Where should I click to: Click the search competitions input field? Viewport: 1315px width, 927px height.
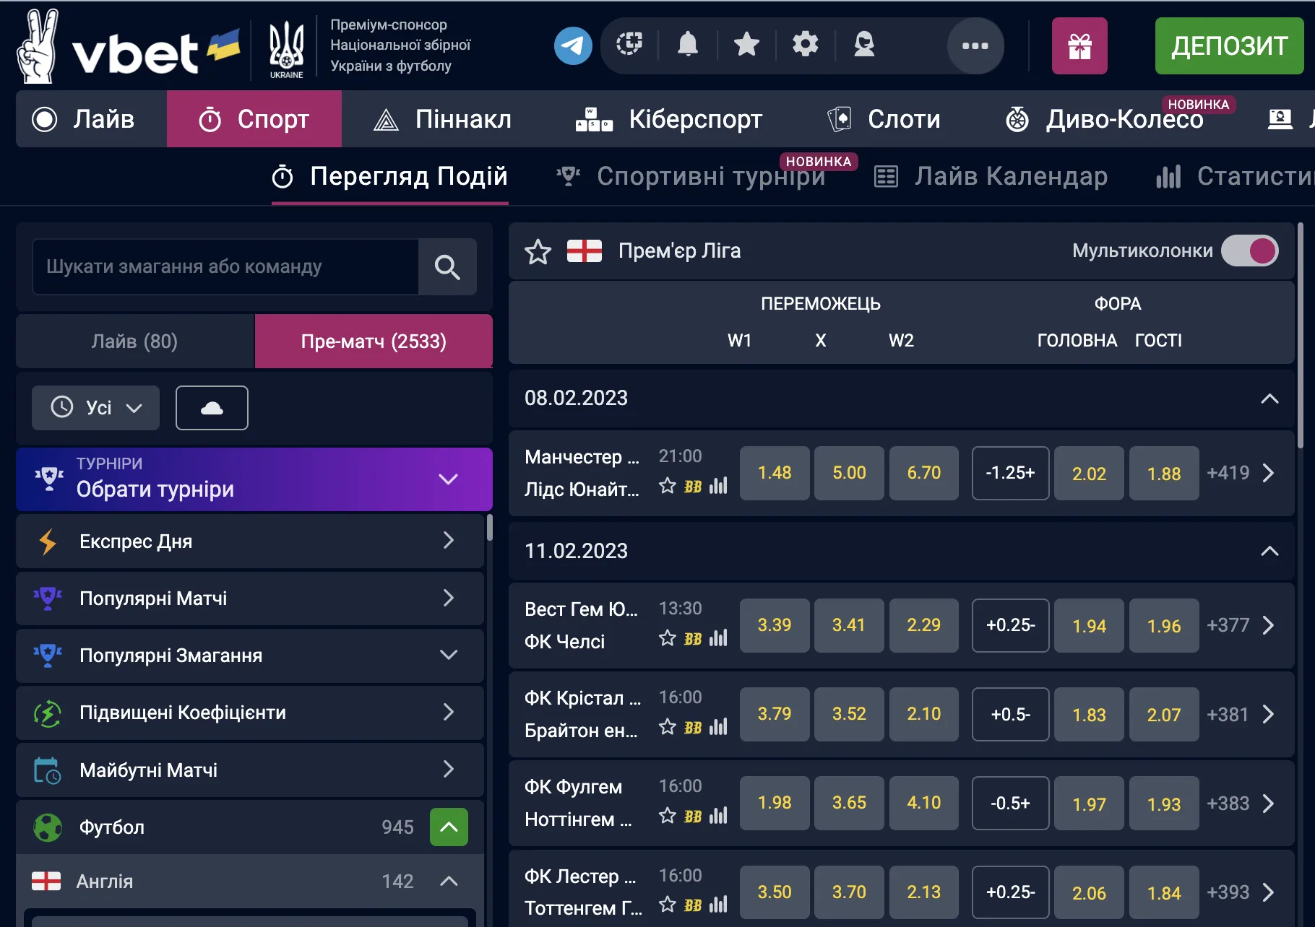[x=225, y=266]
